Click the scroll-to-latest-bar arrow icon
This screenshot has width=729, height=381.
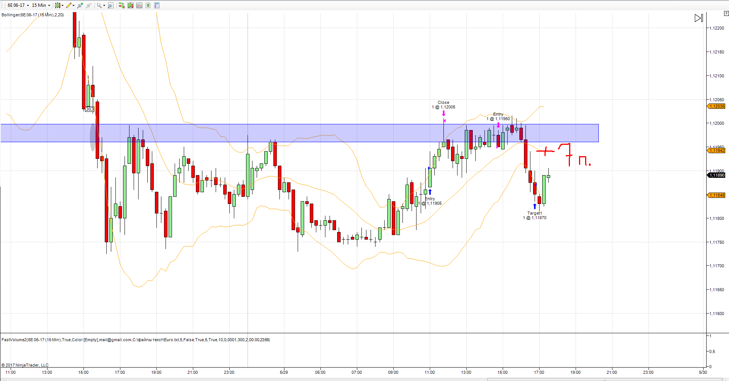(x=699, y=18)
